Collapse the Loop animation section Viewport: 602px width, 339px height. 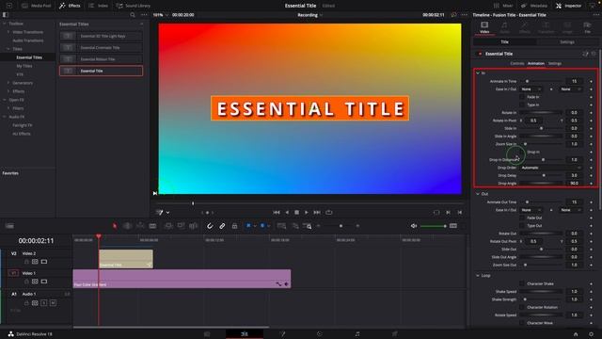point(478,276)
